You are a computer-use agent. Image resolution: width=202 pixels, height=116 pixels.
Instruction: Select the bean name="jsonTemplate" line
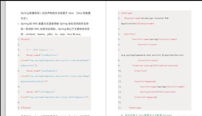click(42, 71)
